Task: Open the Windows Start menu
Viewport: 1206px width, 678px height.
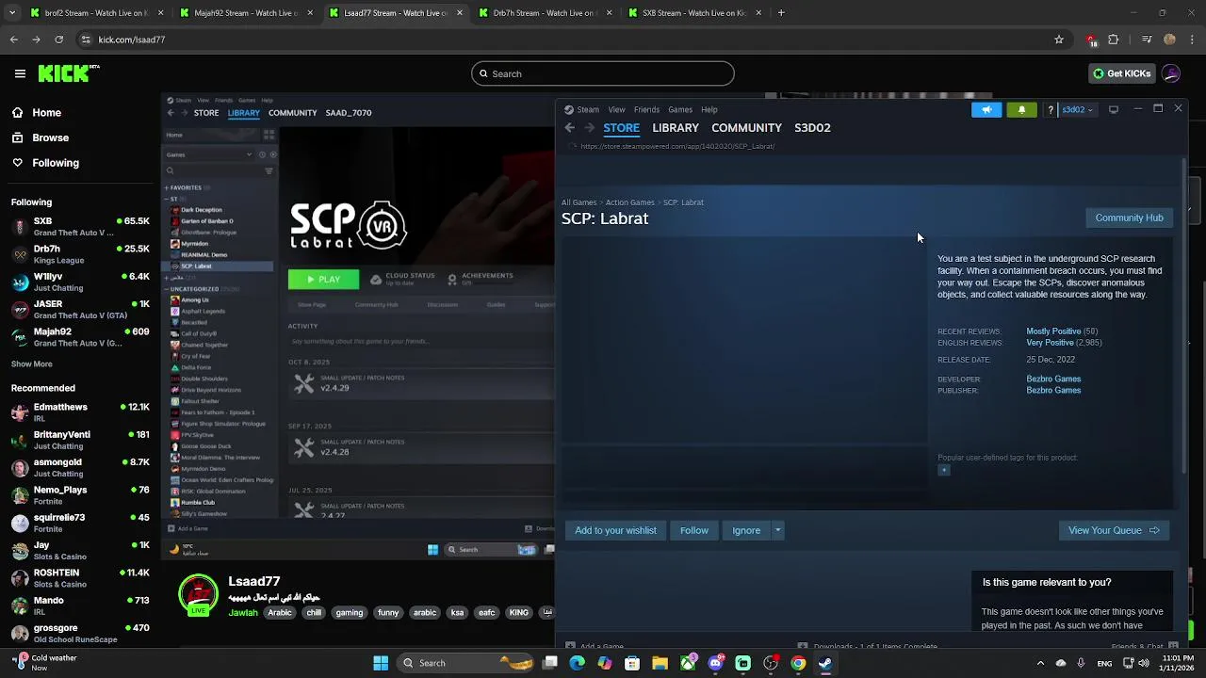Action: point(381,663)
